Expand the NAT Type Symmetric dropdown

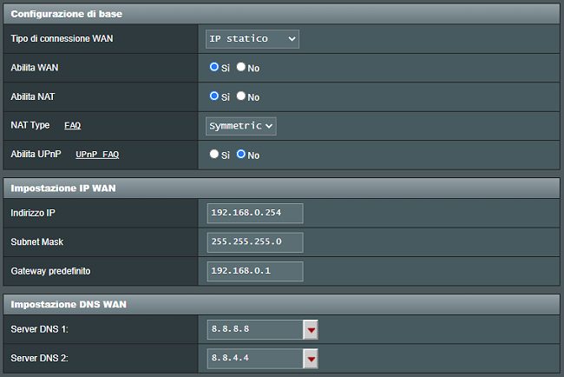pyautogui.click(x=241, y=126)
